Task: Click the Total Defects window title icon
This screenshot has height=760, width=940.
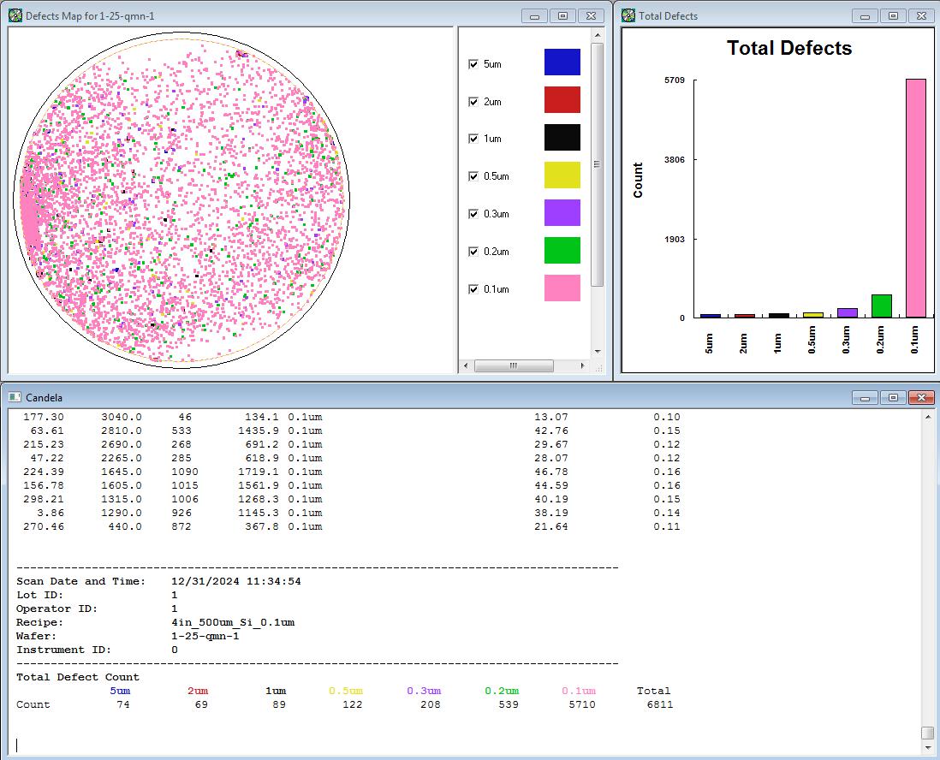Action: click(x=628, y=15)
